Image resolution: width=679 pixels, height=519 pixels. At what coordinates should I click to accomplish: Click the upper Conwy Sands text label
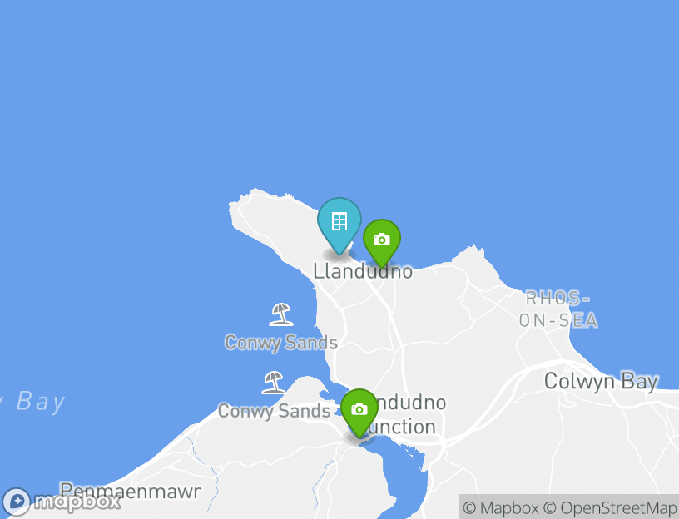click(x=281, y=343)
